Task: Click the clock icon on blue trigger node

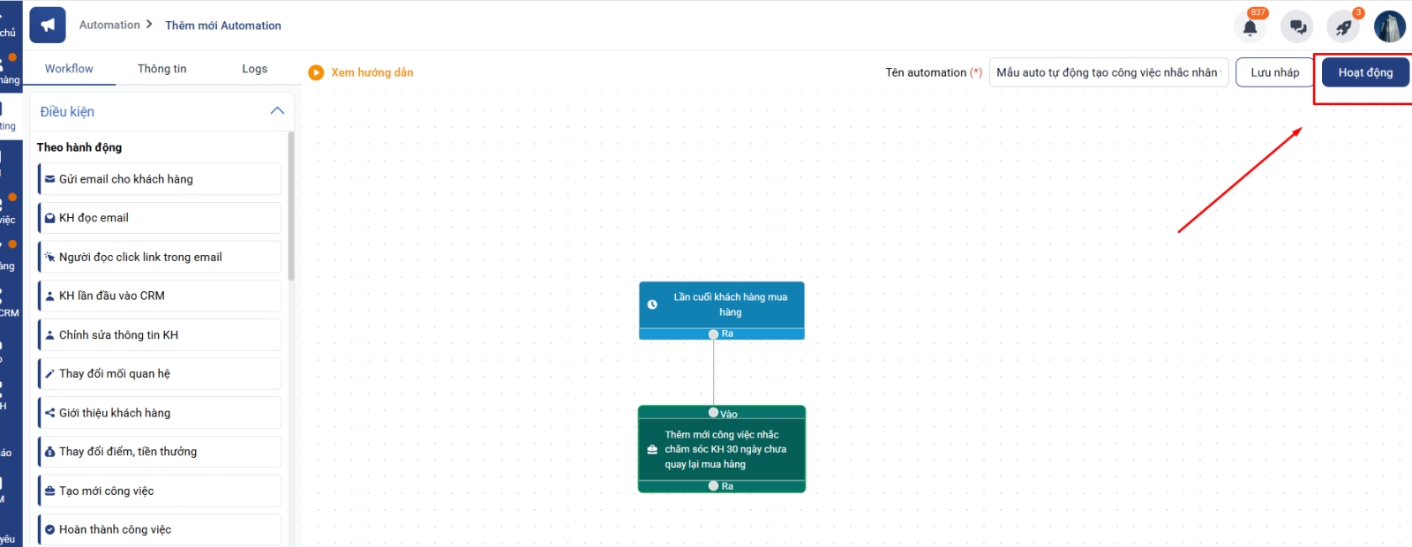Action: click(652, 304)
